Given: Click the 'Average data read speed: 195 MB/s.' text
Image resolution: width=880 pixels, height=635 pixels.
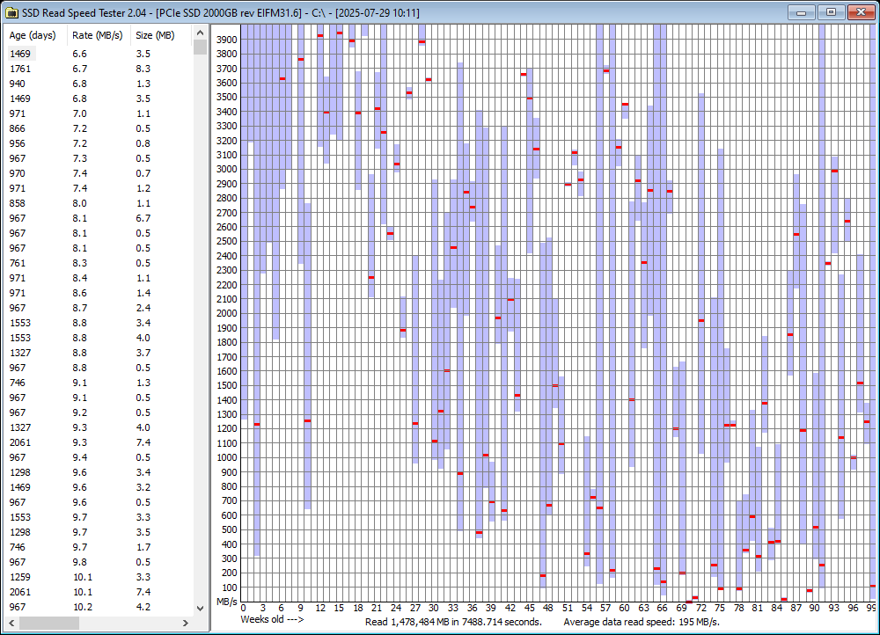Looking at the screenshot, I should tap(642, 622).
